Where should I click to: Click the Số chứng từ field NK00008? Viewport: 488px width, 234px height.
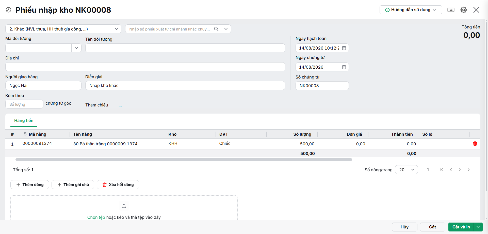click(x=322, y=86)
